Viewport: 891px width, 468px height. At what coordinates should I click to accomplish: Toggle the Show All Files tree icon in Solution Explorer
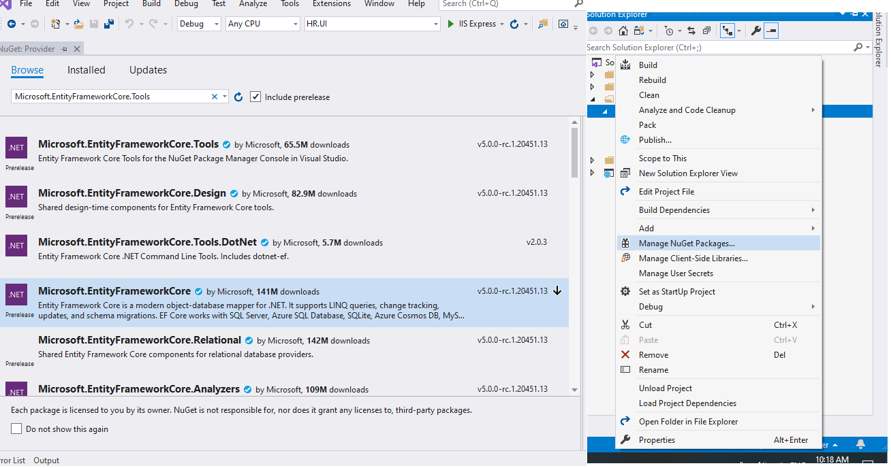(727, 31)
